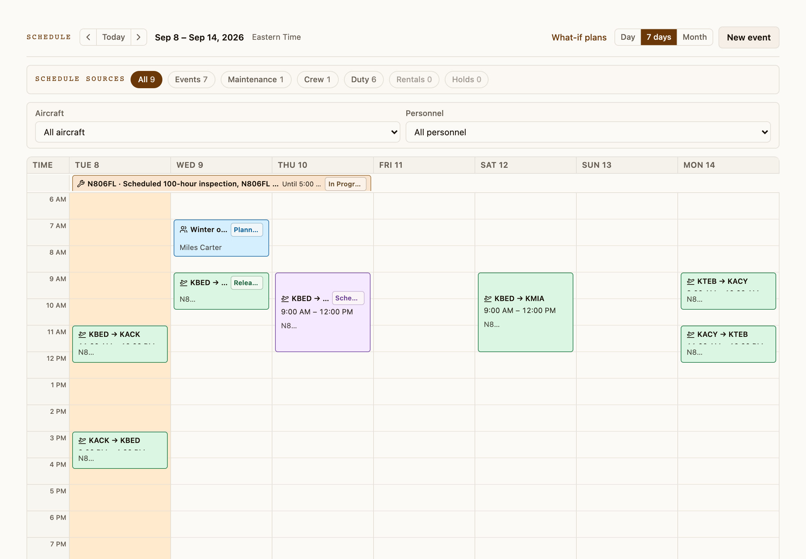Open the All personnel dropdown
Viewport: 806px width, 559px height.
pyautogui.click(x=588, y=132)
